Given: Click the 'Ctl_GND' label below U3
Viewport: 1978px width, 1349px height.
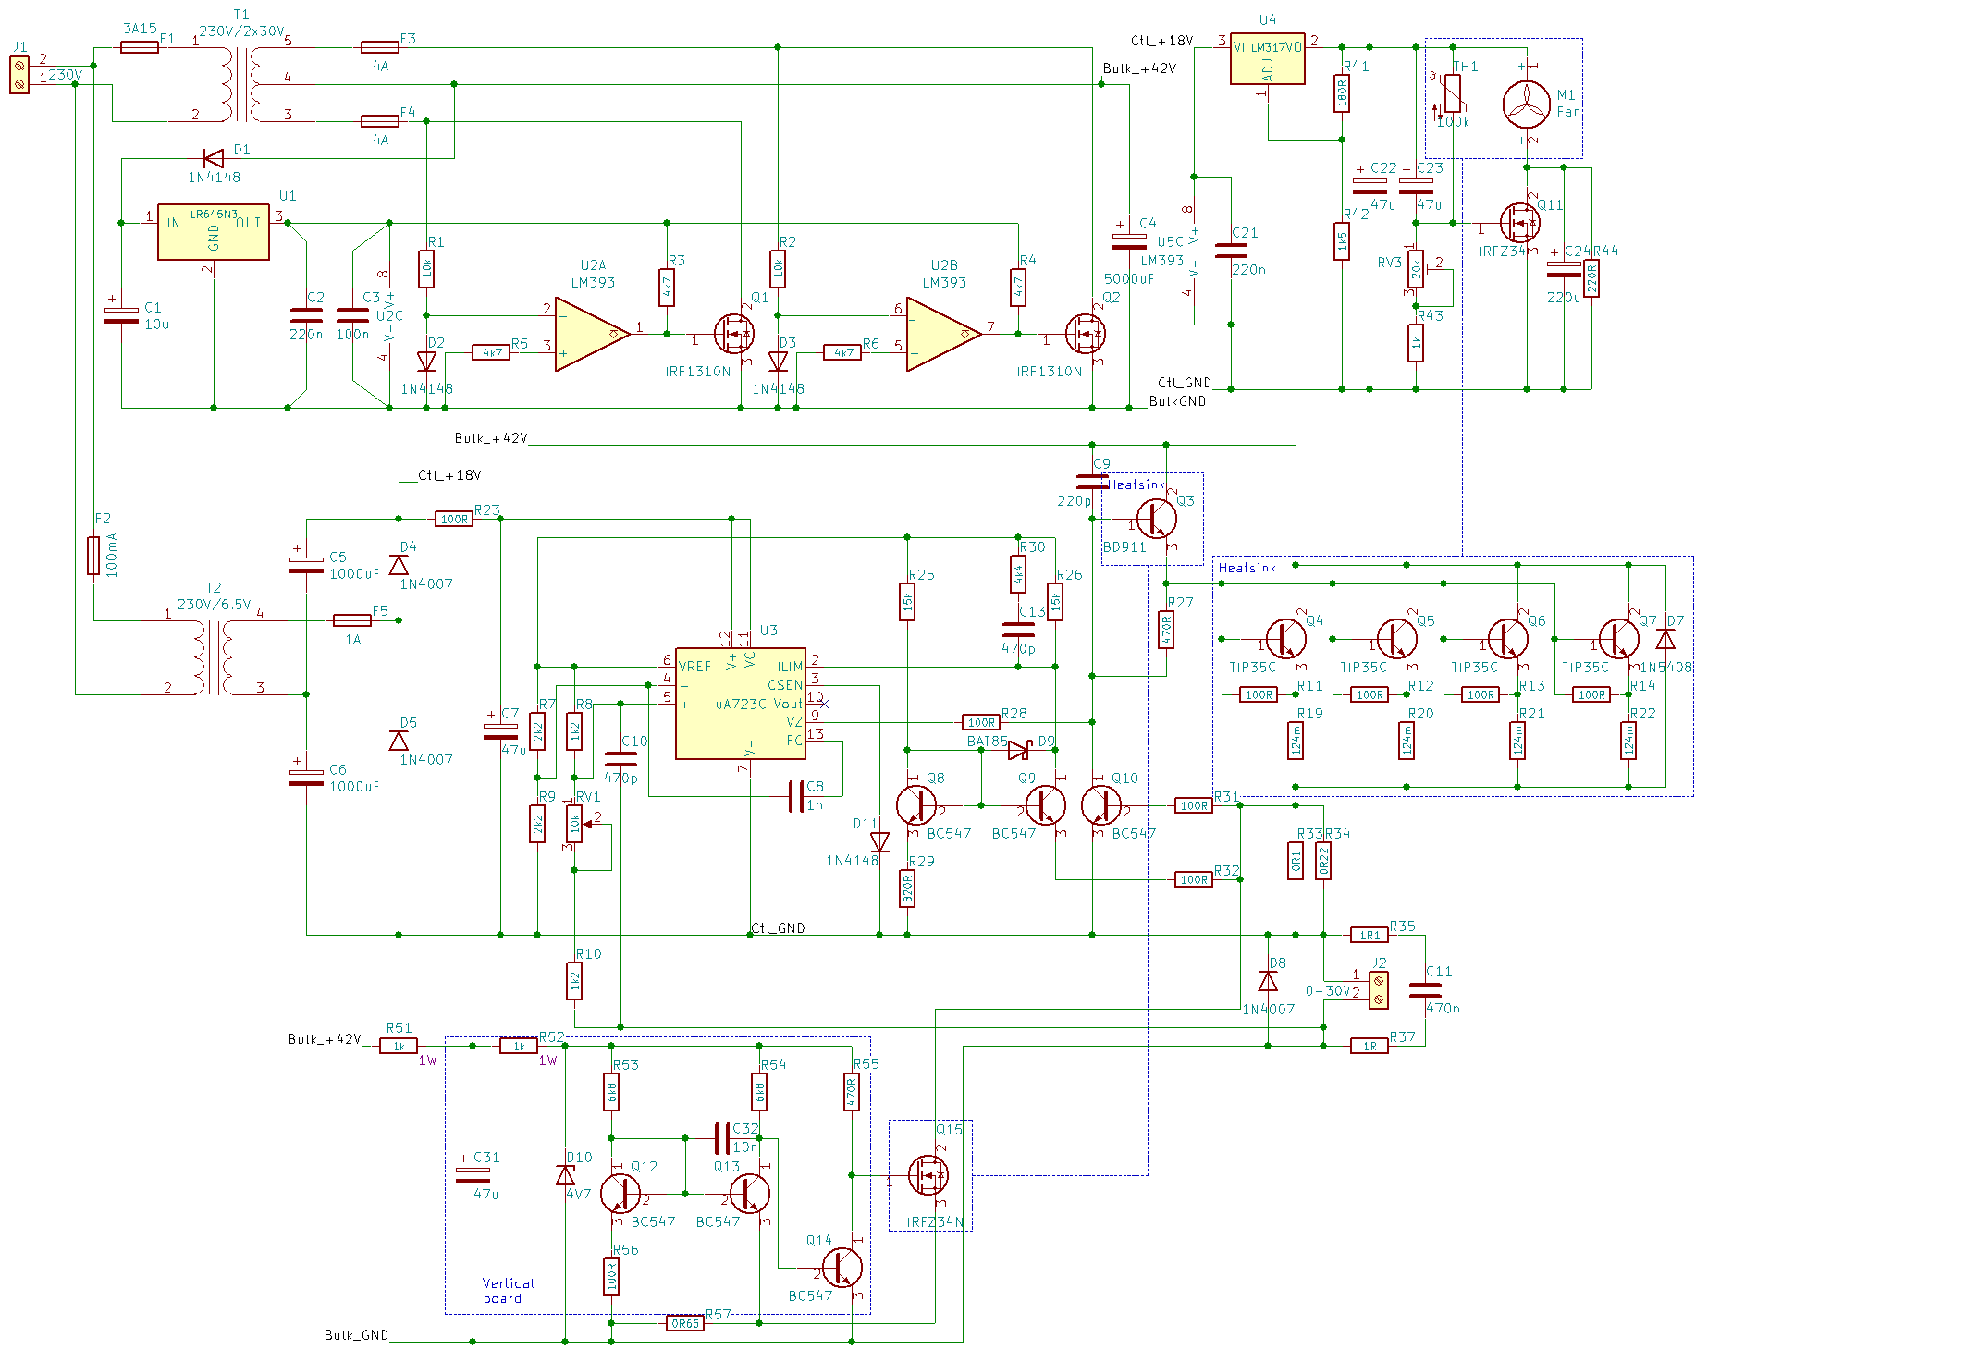Looking at the screenshot, I should pyautogui.click(x=778, y=928).
